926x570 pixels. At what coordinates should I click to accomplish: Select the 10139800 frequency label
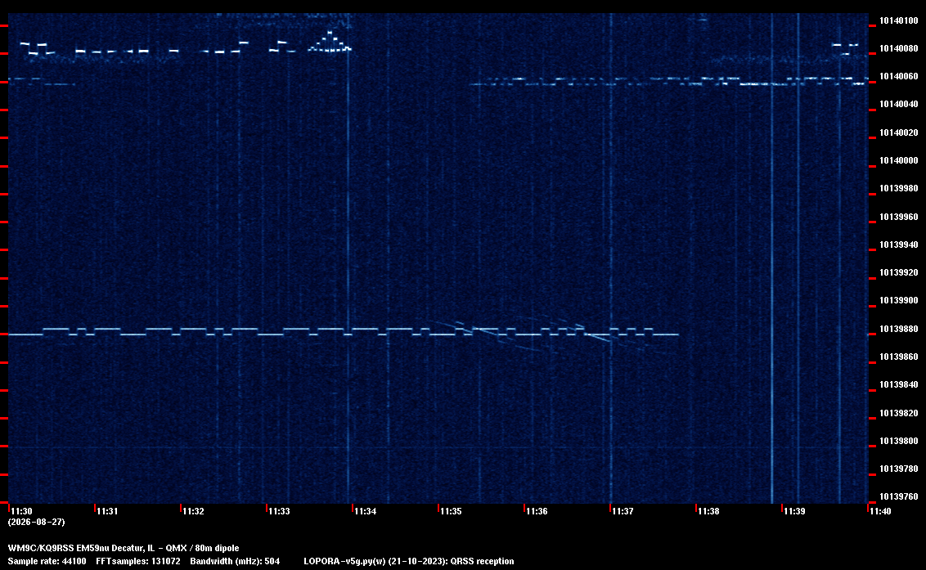click(x=899, y=442)
